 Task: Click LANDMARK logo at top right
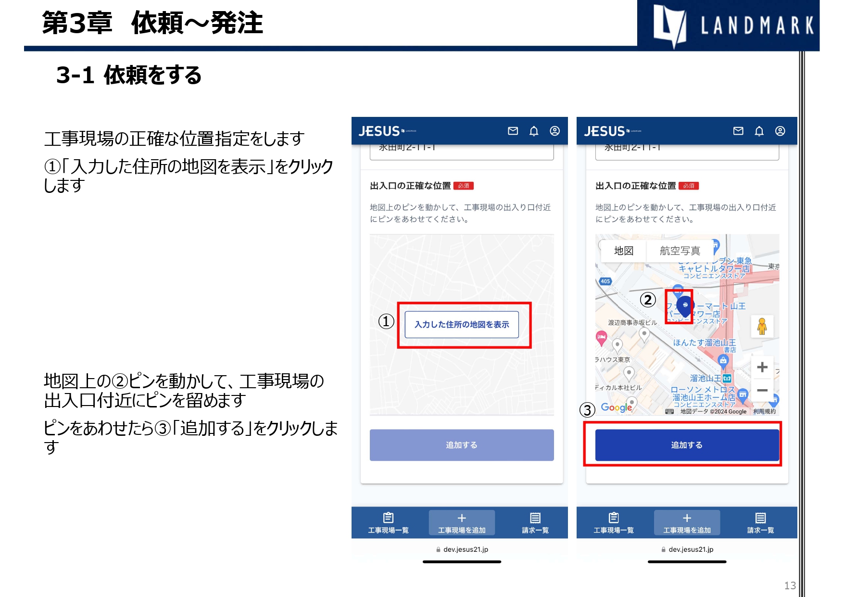tap(729, 25)
